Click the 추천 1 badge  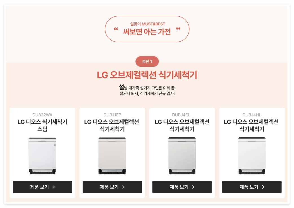click(x=147, y=61)
